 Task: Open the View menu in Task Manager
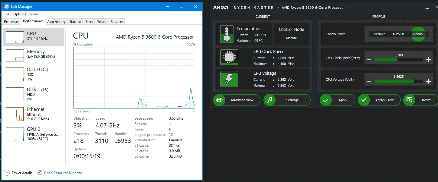[34, 14]
